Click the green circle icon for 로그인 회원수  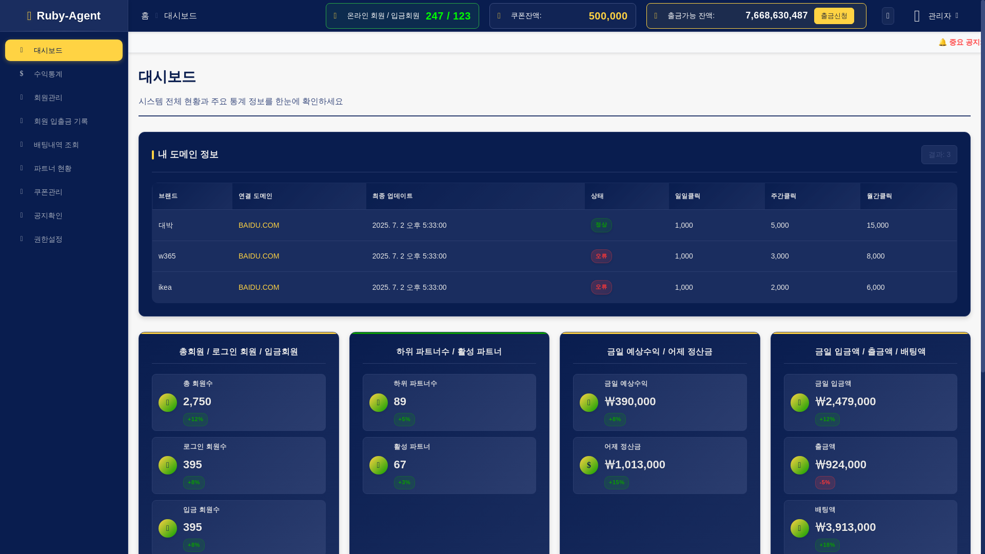[168, 465]
